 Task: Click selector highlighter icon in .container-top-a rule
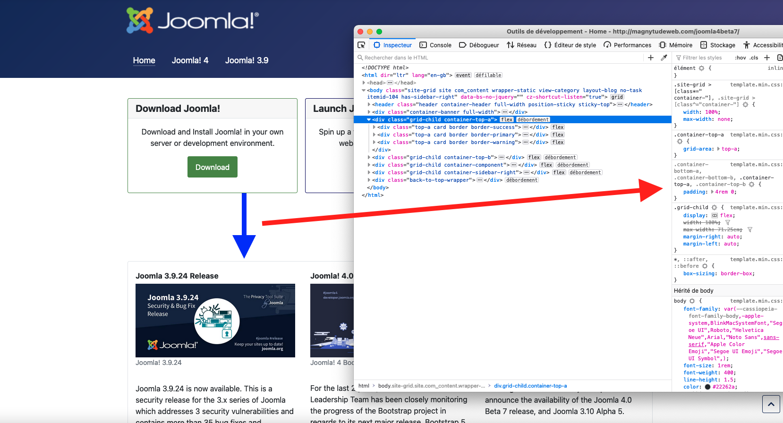point(680,142)
